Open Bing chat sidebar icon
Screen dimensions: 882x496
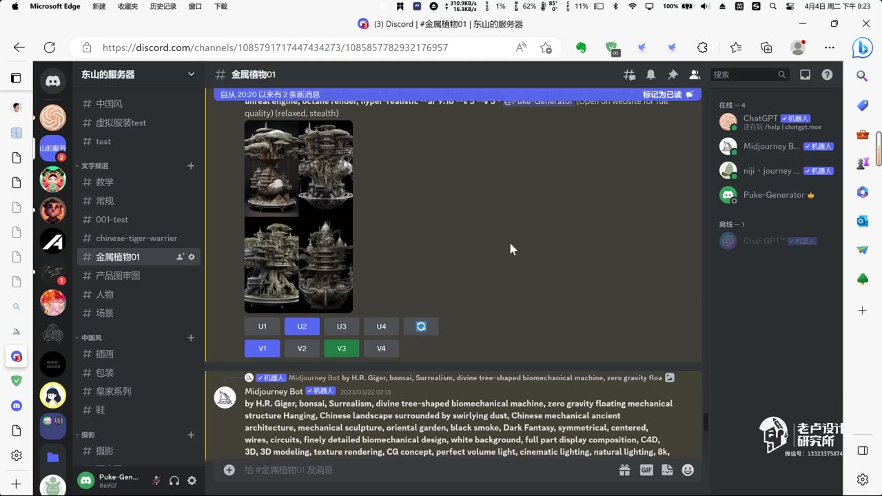click(x=862, y=48)
